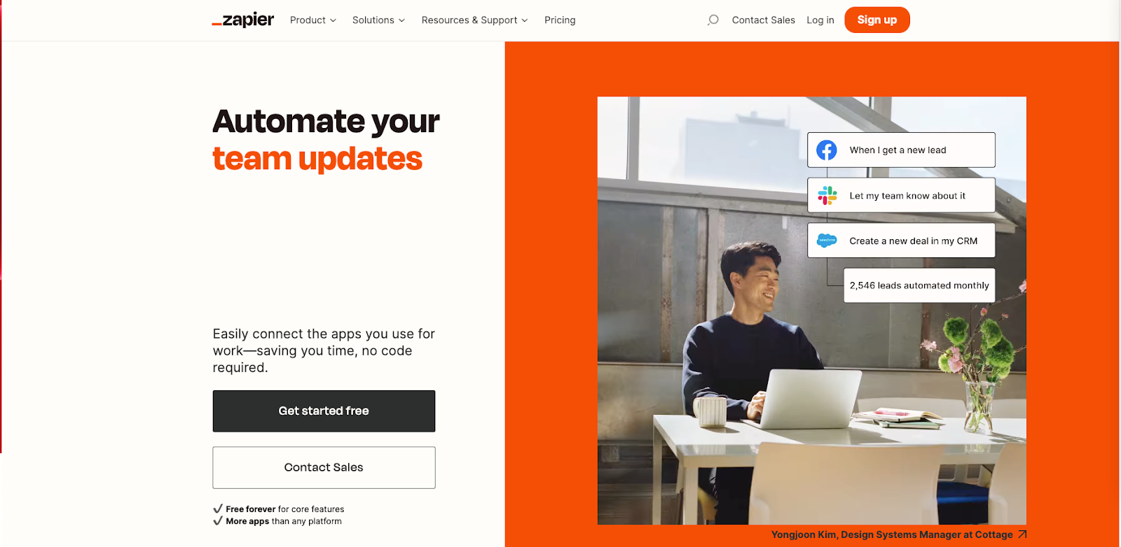Open Contact Sales in top navigation
The width and height of the screenshot is (1121, 547).
click(x=763, y=20)
